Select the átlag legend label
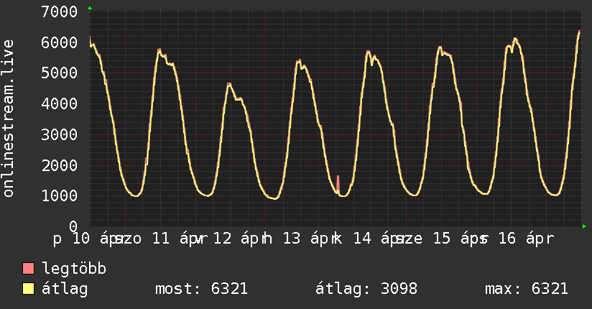The height and width of the screenshot is (309, 592). (x=65, y=289)
